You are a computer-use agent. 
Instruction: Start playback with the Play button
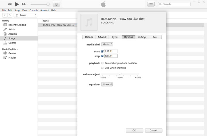[17, 4]
